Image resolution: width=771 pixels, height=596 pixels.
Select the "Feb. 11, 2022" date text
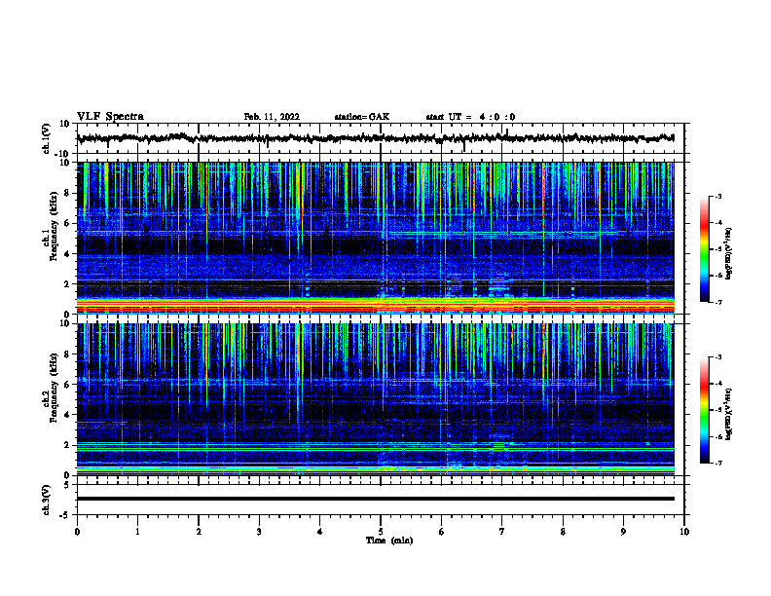272,117
